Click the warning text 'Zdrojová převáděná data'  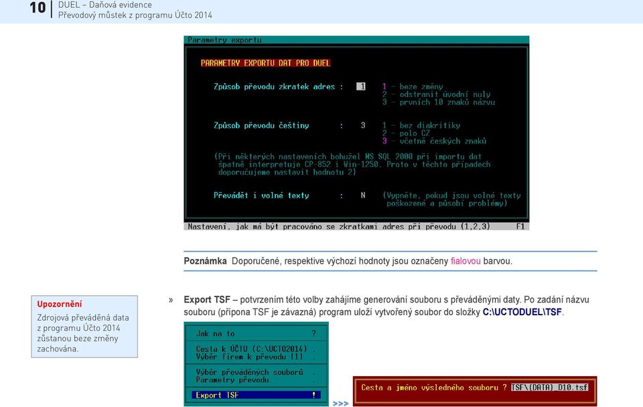[x=83, y=318]
